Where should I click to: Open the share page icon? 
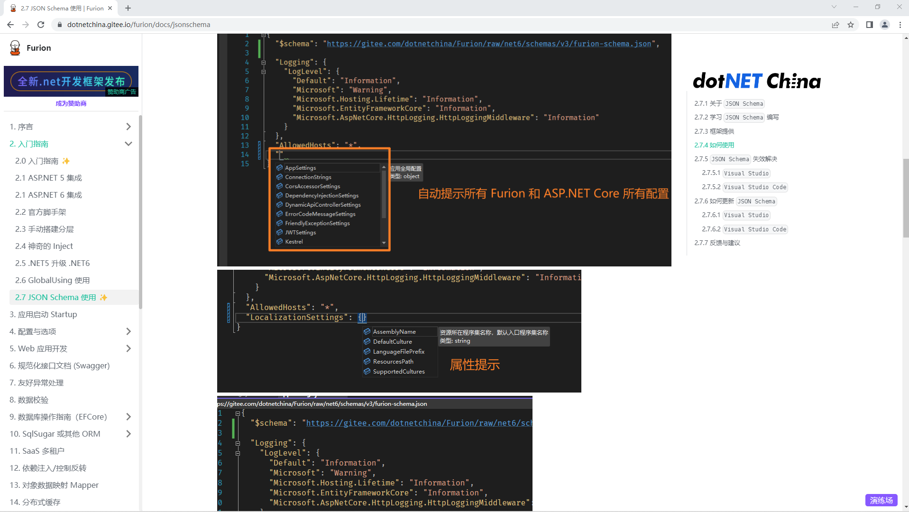coord(836,25)
